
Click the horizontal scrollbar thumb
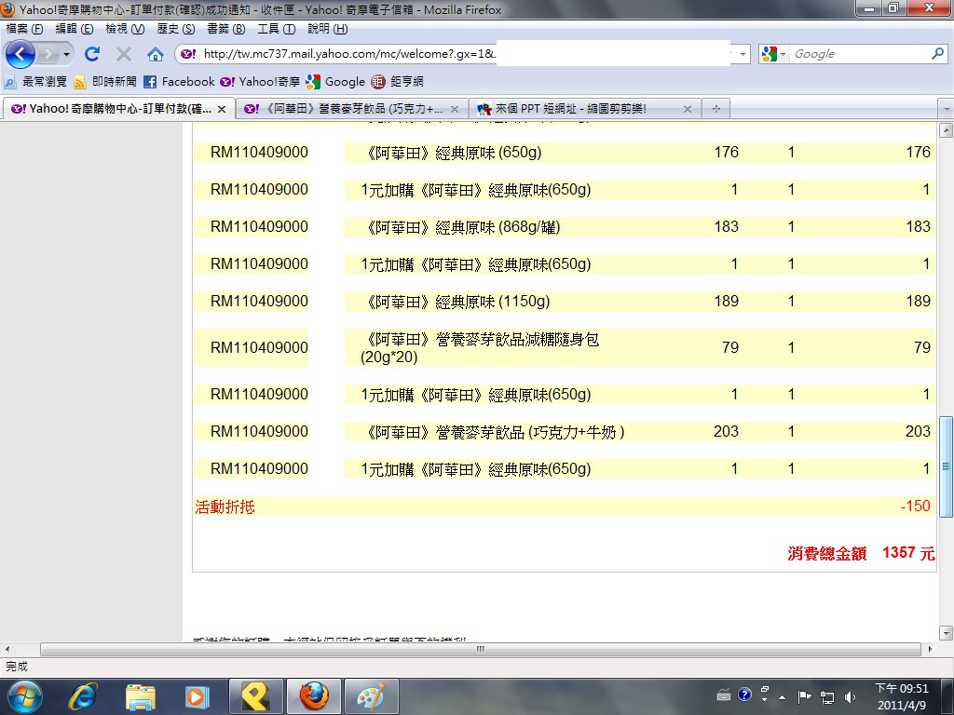tap(481, 649)
